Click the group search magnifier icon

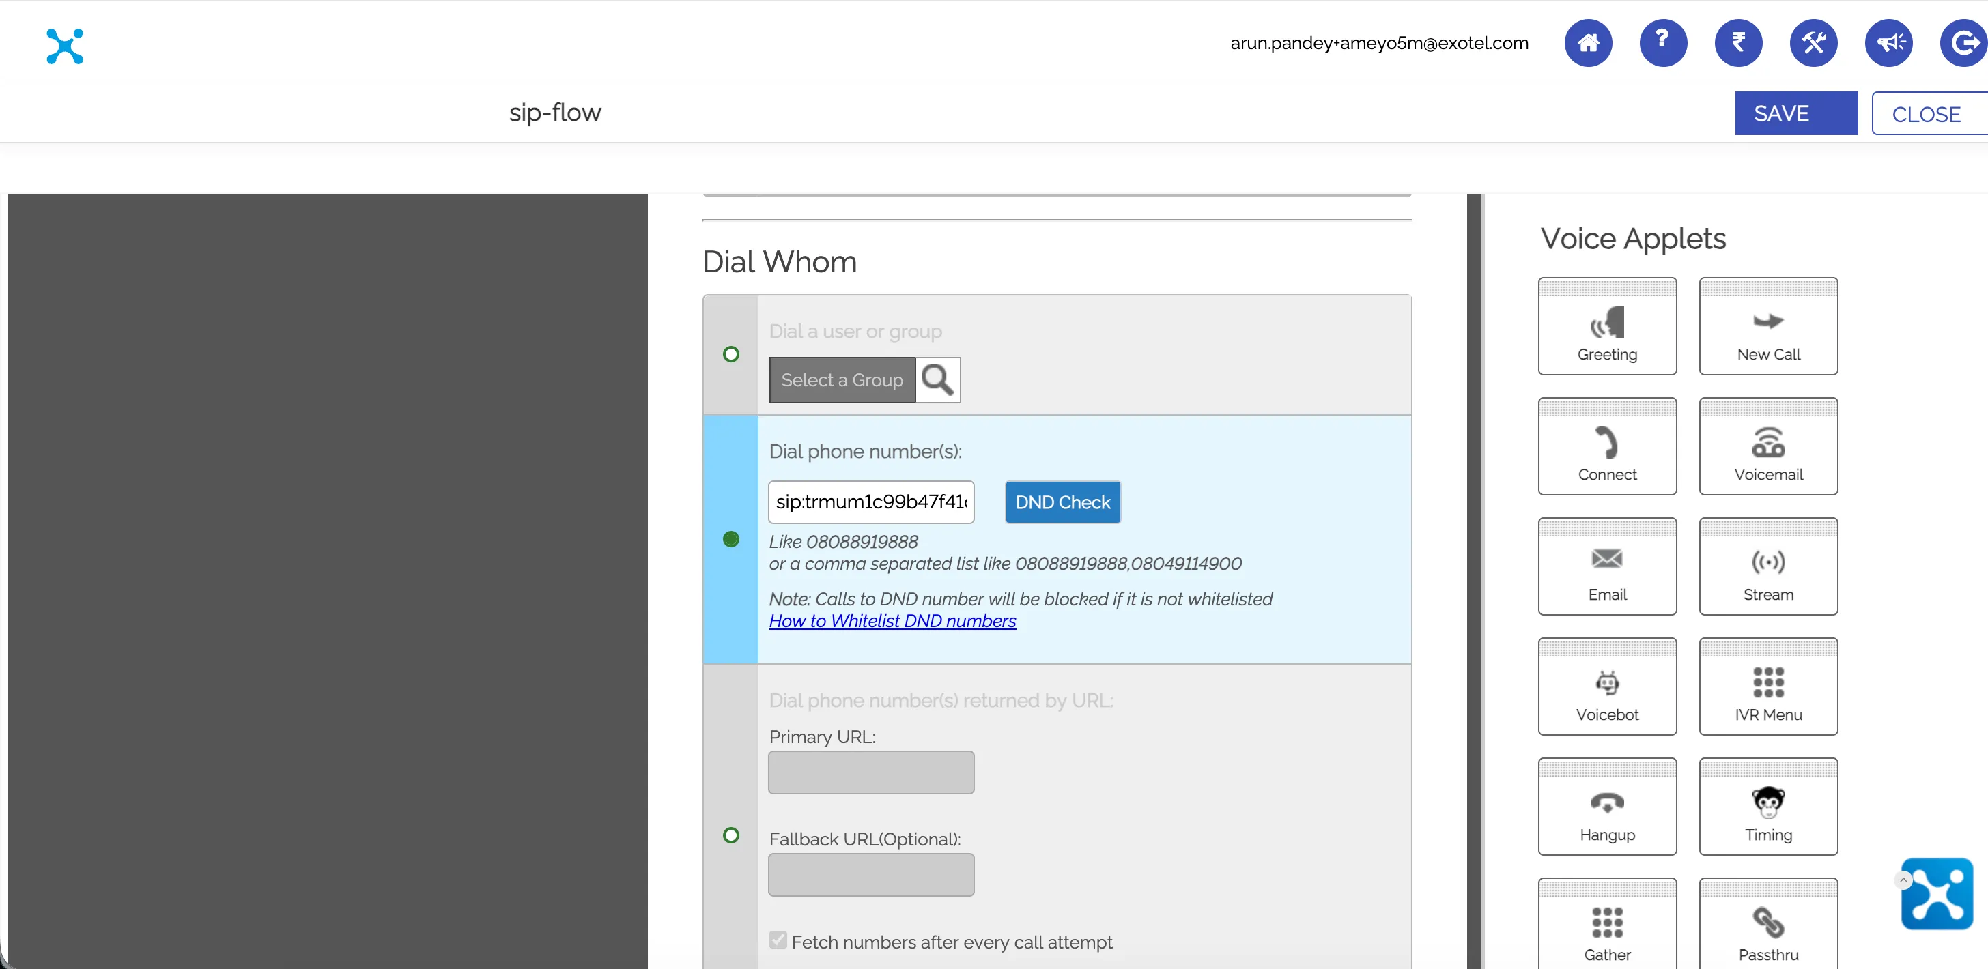(937, 379)
